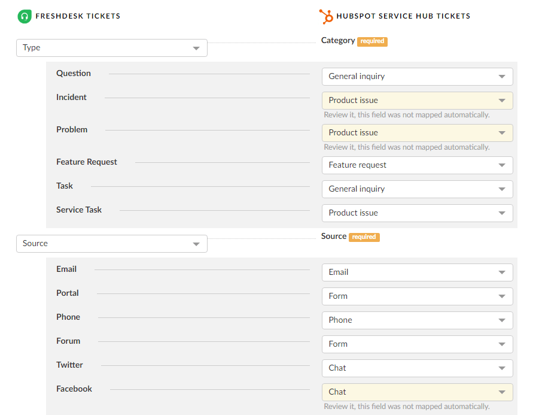
Task: Click the Email source label
Action: click(x=66, y=269)
